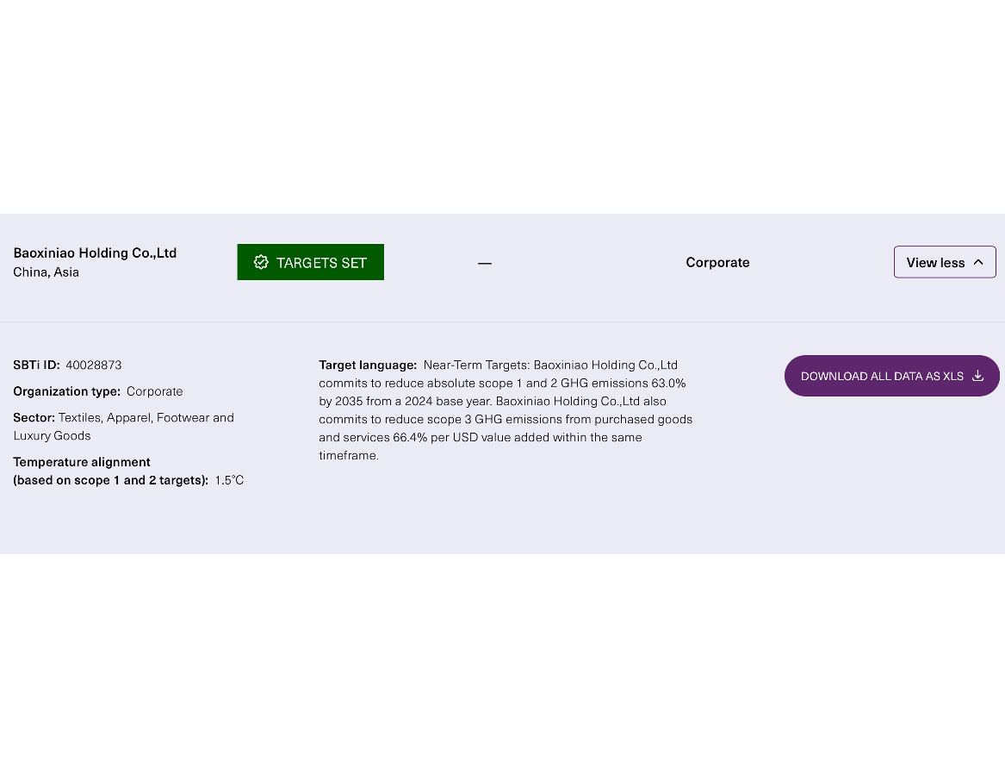Click the Sector label
The image size is (1005, 768).
click(34, 418)
